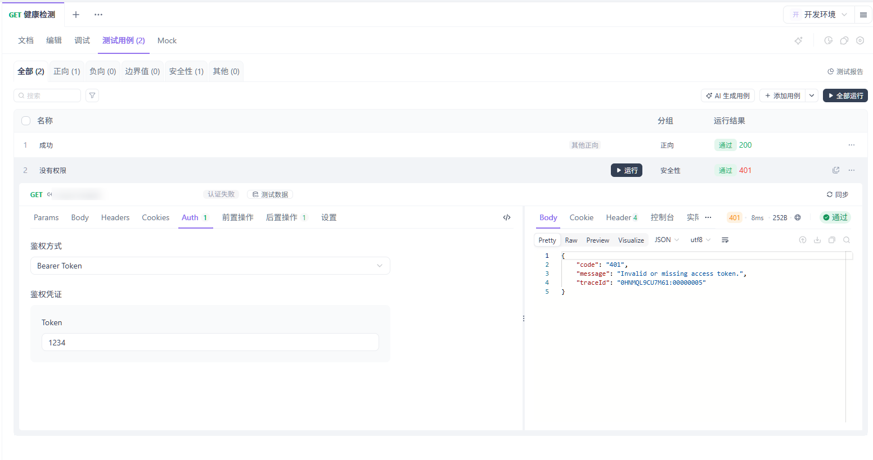Download the response with the download icon

coord(817,240)
